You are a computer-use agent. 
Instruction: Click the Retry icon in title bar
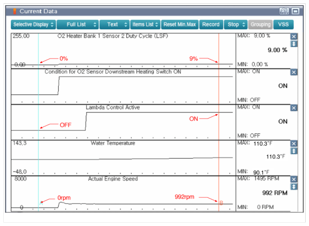tap(284, 11)
